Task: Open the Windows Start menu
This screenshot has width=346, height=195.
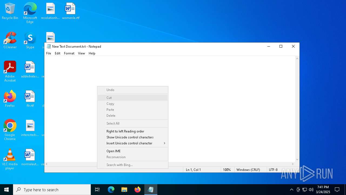Action: point(6,190)
